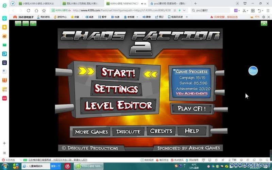Open 热点资讯 in status bar
Viewport: 272px width, 170px height.
click(x=177, y=160)
